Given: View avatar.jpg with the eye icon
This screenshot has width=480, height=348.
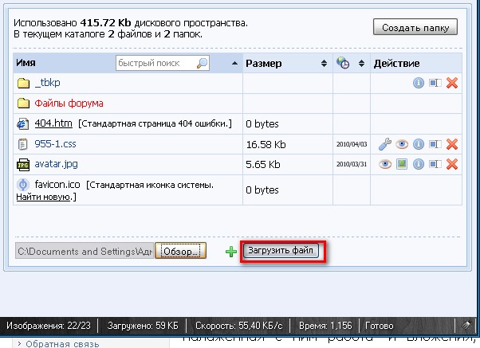Looking at the screenshot, I should 385,164.
